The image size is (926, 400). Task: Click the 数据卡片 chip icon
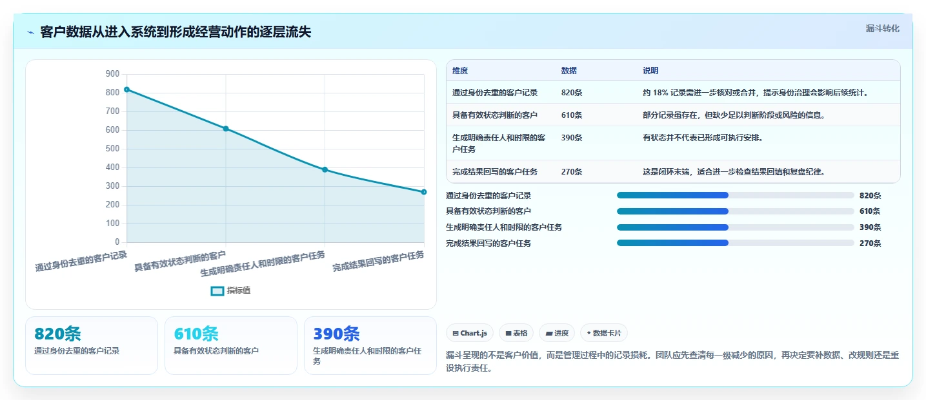589,334
